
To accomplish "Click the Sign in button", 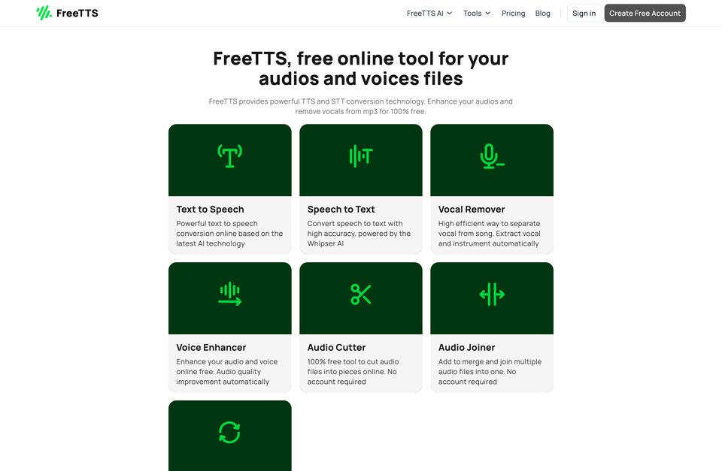I will click(584, 14).
